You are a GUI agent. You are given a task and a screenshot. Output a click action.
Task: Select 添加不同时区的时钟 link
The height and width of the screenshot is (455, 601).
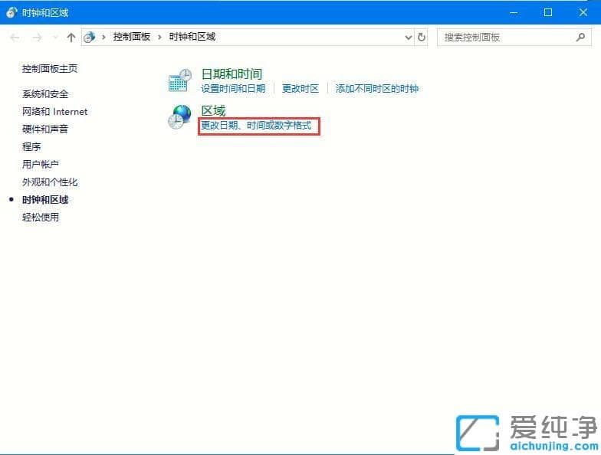[x=376, y=89]
